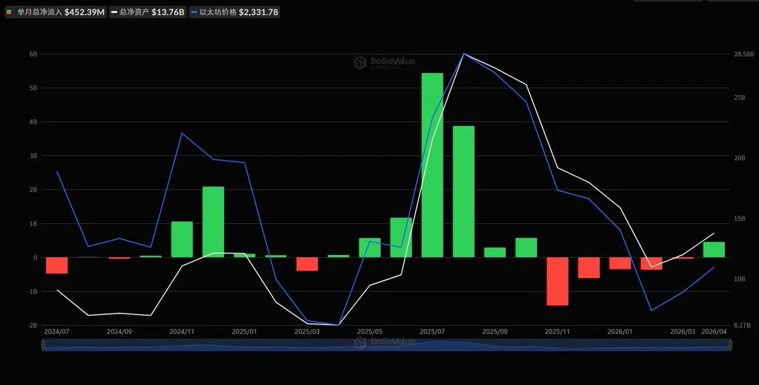The width and height of the screenshot is (759, 385).
Task: Click the 20B right axis label
Action: point(739,158)
